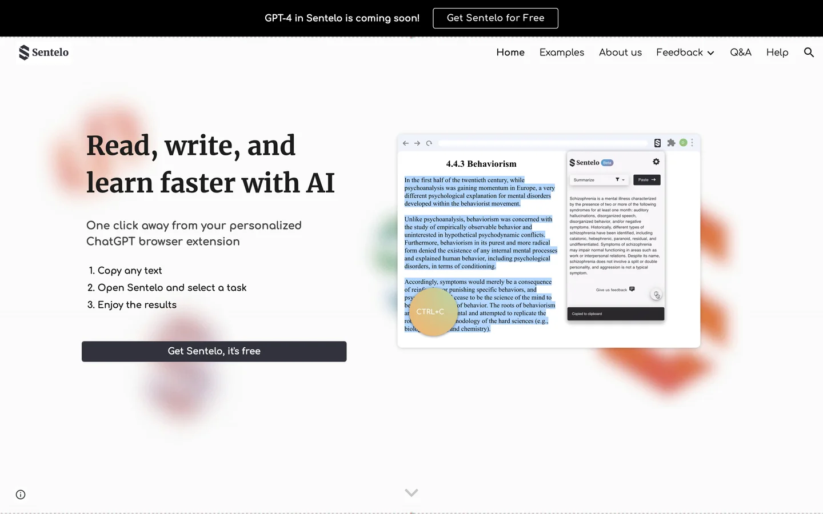
Task: Open the Q&A page
Action: tap(741, 53)
